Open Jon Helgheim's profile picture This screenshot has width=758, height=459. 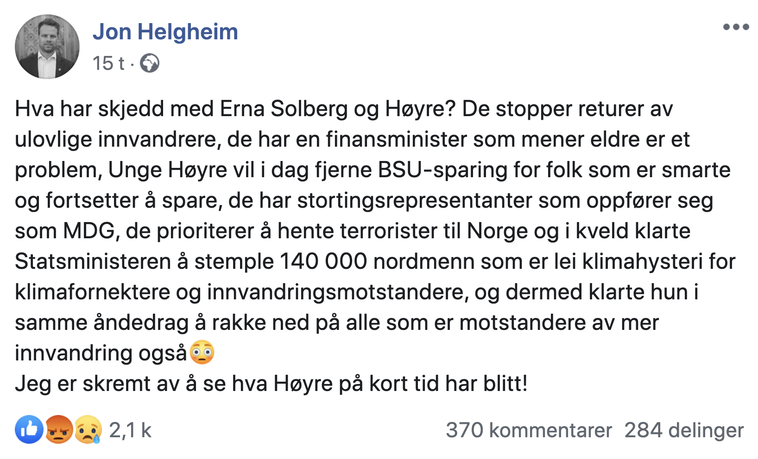pos(47,47)
